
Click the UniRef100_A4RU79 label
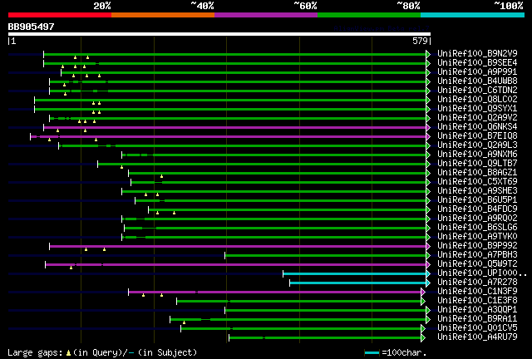(477, 337)
